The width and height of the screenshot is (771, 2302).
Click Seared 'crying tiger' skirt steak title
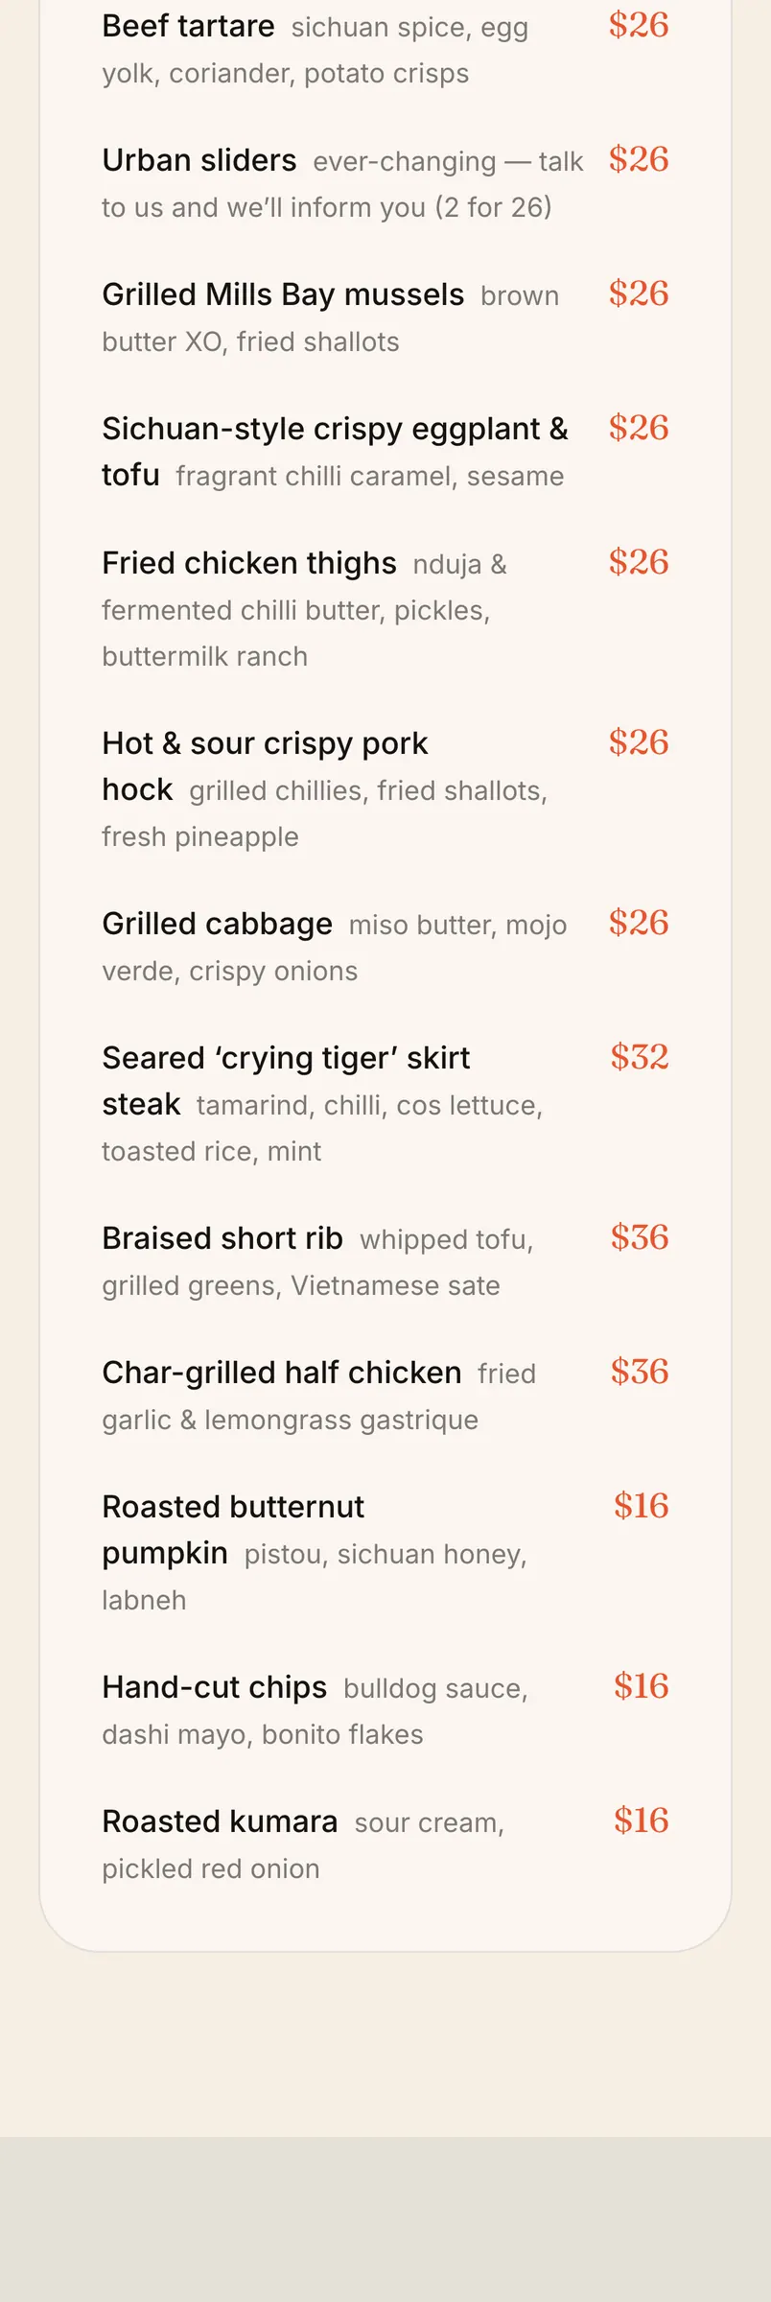(286, 1081)
